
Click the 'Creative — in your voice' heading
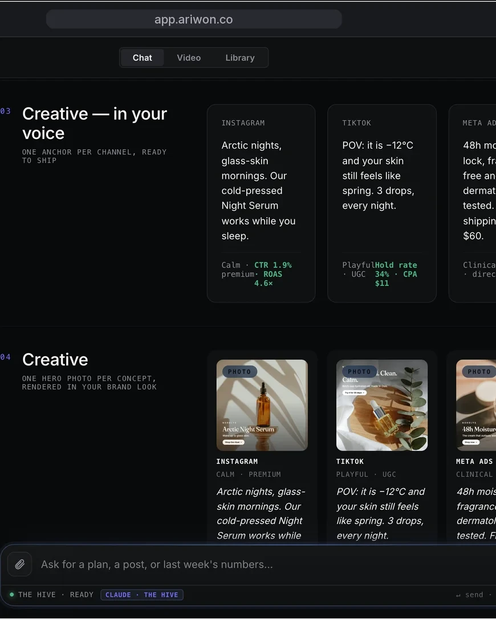pos(95,123)
